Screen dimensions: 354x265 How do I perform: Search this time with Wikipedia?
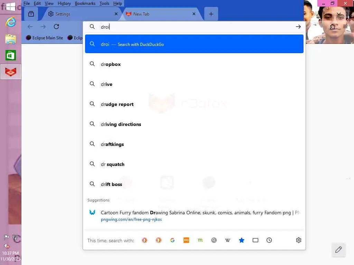(228, 240)
